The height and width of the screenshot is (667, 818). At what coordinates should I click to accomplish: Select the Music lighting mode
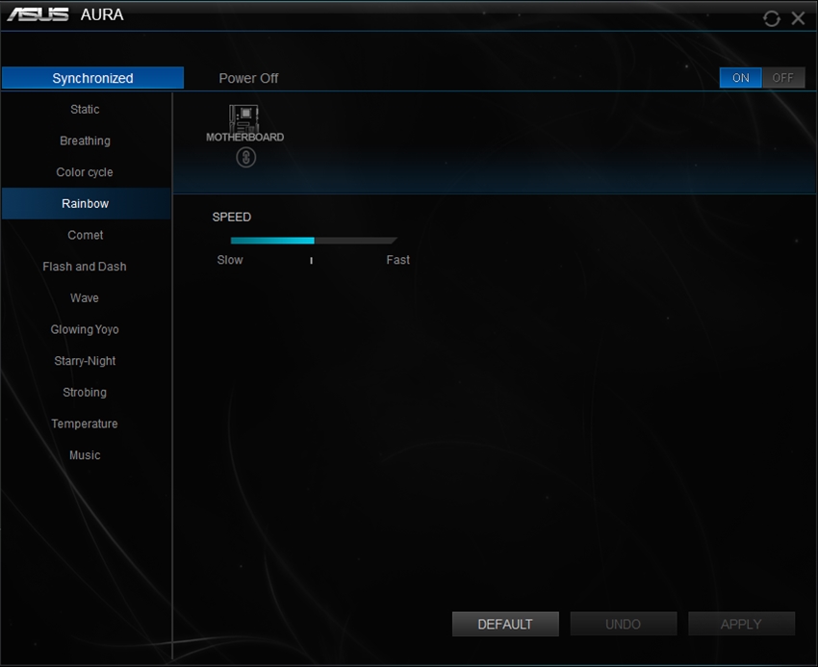point(85,455)
